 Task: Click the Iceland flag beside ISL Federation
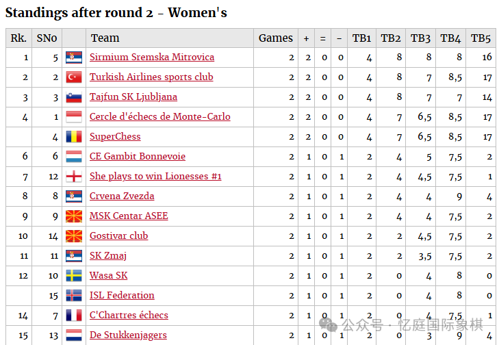click(74, 296)
